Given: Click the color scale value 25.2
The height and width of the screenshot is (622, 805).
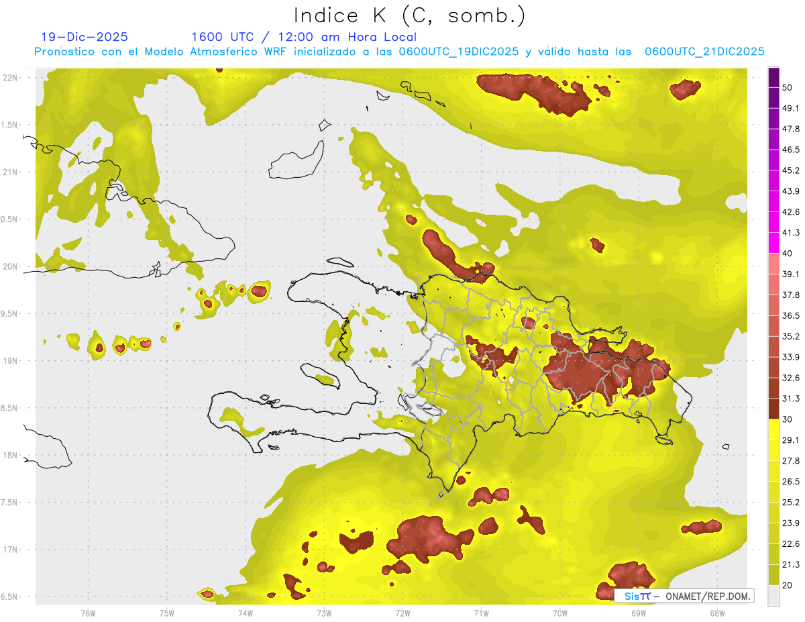Looking at the screenshot, I should point(791,503).
